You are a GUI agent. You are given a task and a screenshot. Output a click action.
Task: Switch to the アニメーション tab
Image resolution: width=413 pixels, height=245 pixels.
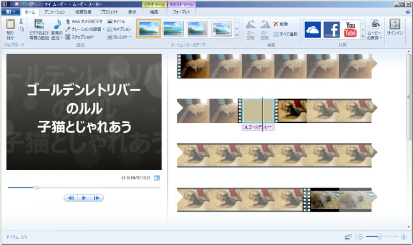[55, 11]
